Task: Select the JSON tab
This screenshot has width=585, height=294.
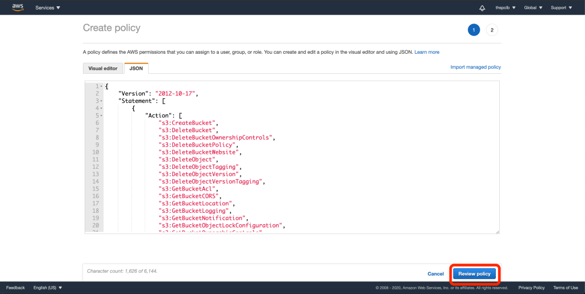Action: pyautogui.click(x=136, y=69)
